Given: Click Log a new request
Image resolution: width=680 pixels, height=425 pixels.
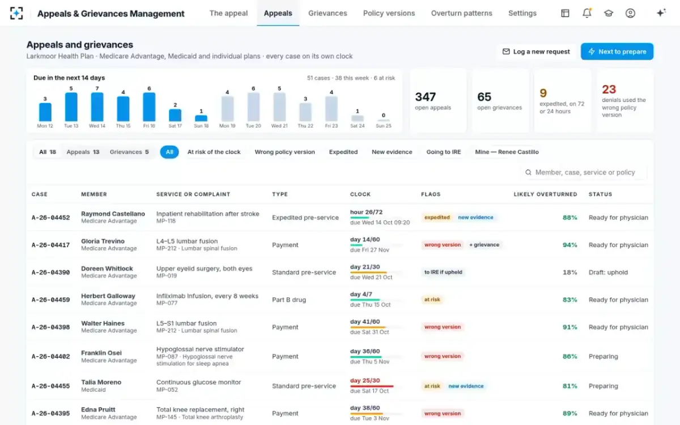Looking at the screenshot, I should pos(536,52).
